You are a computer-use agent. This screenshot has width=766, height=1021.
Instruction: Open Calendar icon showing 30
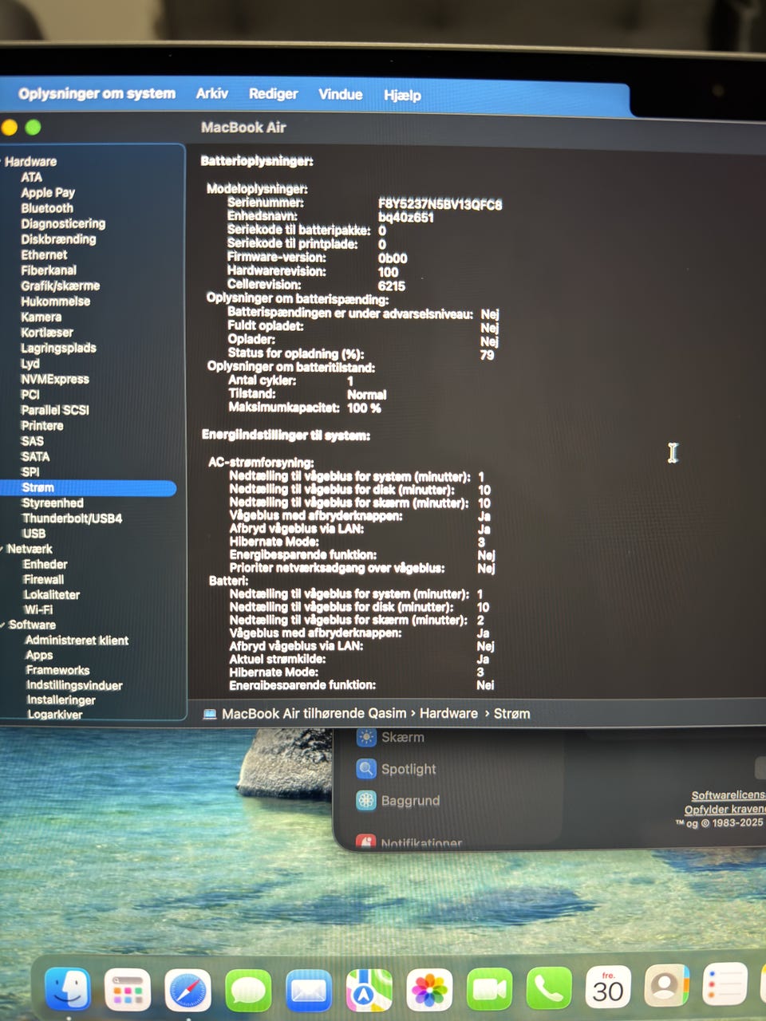click(x=608, y=987)
